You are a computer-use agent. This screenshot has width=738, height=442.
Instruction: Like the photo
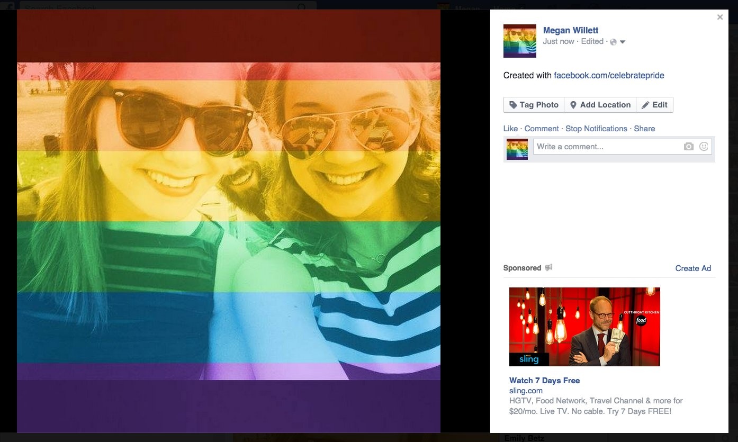coord(510,129)
